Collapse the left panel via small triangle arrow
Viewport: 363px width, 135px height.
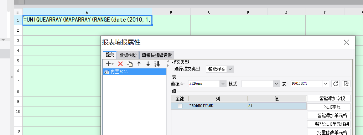point(168,62)
